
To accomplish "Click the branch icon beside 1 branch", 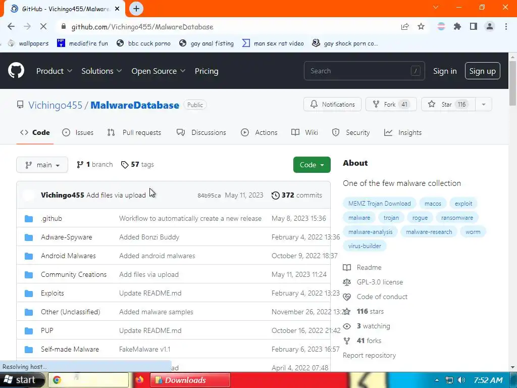I will [80, 165].
